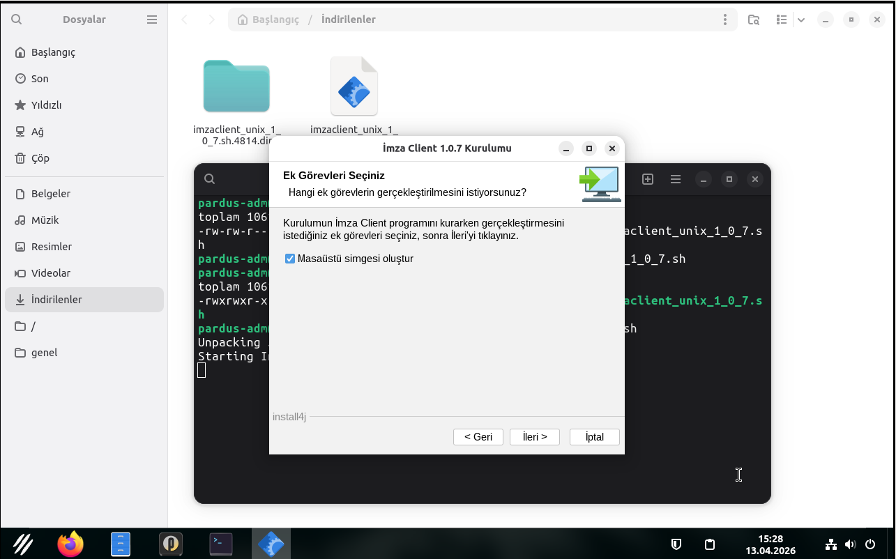The image size is (896, 559).
Task: Launch Firefox from the taskbar
Action: 70,544
